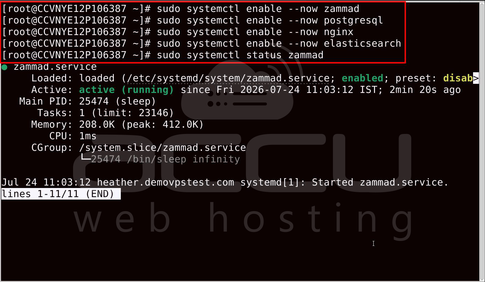485x282 pixels.
Task: Click the Main PID 25474 (sleep) value
Action: [117, 101]
